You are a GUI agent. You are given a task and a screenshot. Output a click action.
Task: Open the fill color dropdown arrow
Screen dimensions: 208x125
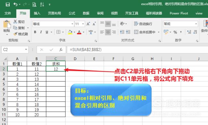pos(75,32)
